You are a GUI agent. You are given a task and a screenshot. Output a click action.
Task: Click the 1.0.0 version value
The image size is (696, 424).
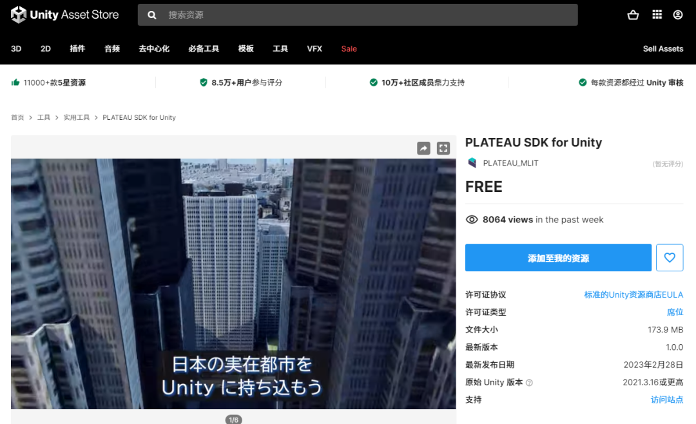click(x=674, y=347)
